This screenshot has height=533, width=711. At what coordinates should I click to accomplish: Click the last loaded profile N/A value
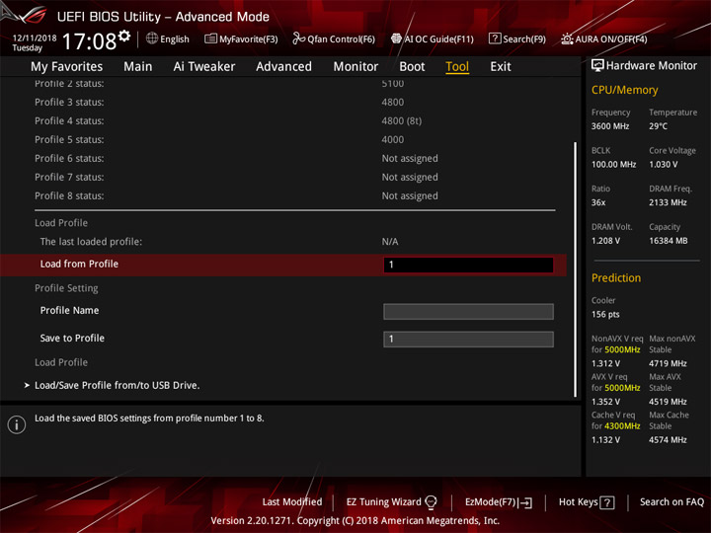(x=390, y=242)
